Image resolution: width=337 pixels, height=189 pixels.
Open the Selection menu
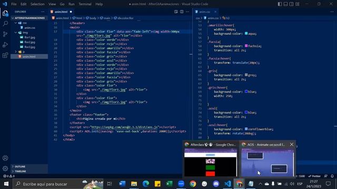tap(37, 4)
